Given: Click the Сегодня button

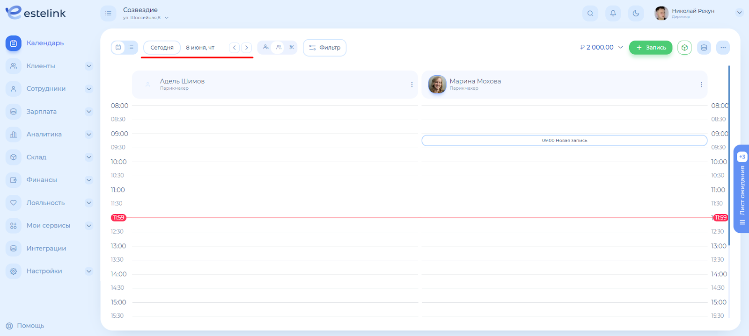Looking at the screenshot, I should (x=162, y=48).
